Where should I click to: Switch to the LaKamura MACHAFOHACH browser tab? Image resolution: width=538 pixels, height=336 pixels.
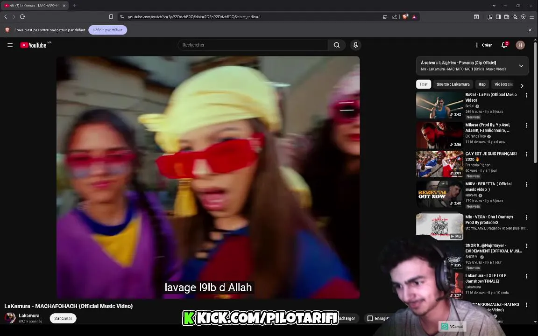click(x=35, y=6)
